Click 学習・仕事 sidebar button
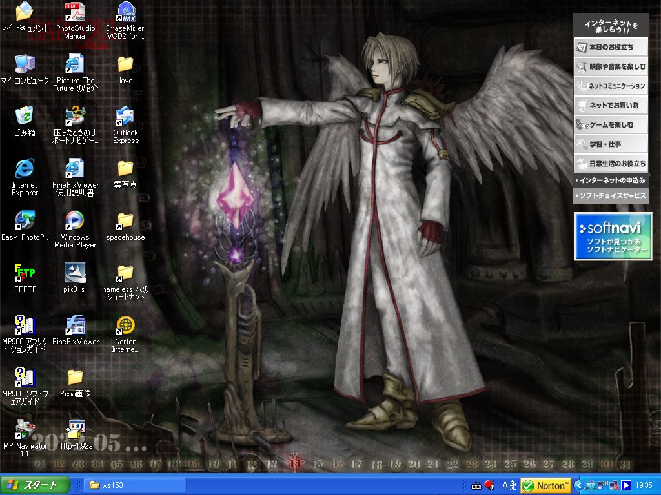The height and width of the screenshot is (495, 661). [611, 144]
